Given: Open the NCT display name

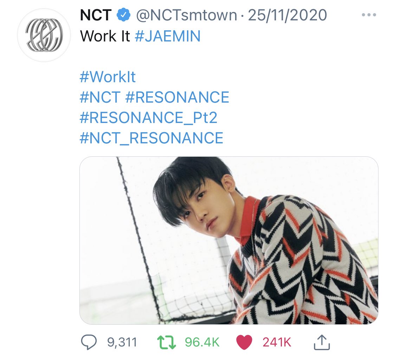Looking at the screenshot, I should (x=96, y=15).
